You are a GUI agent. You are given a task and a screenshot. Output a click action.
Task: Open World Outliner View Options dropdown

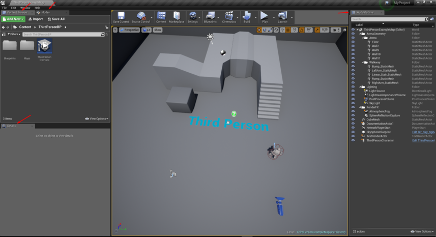tap(422, 231)
